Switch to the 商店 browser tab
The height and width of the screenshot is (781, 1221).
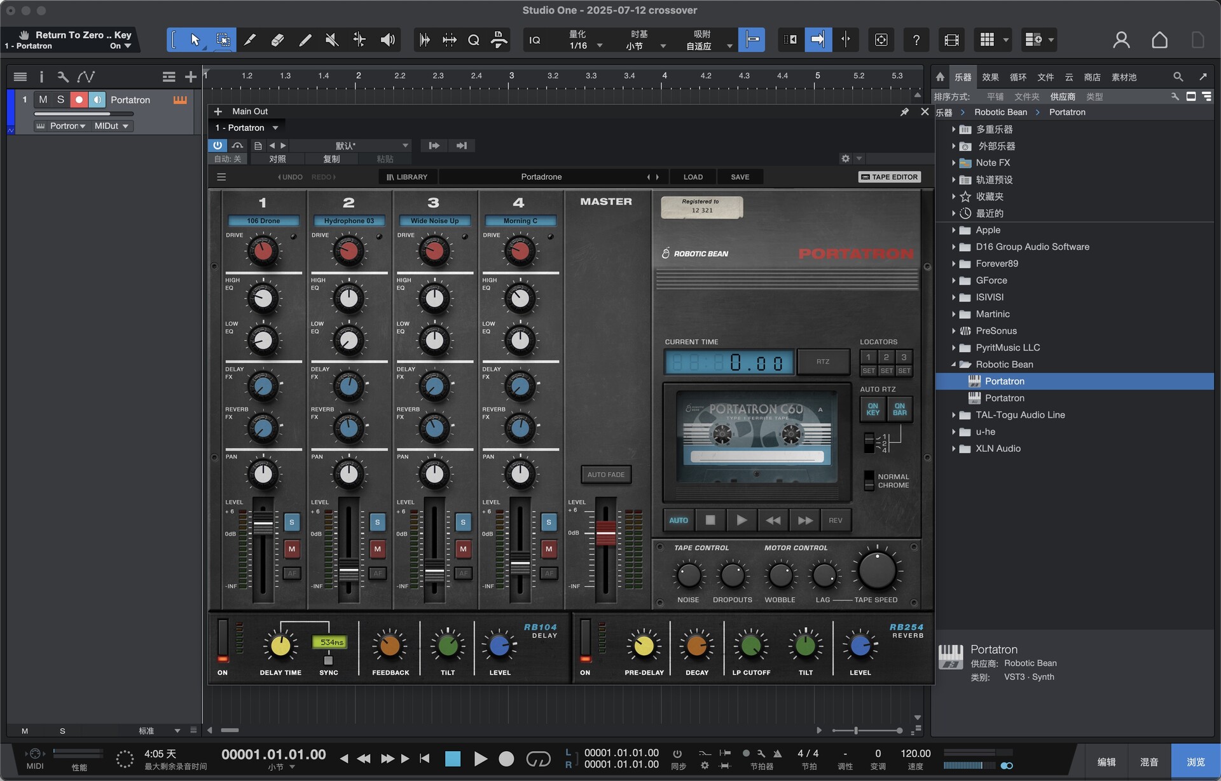[x=1092, y=77]
